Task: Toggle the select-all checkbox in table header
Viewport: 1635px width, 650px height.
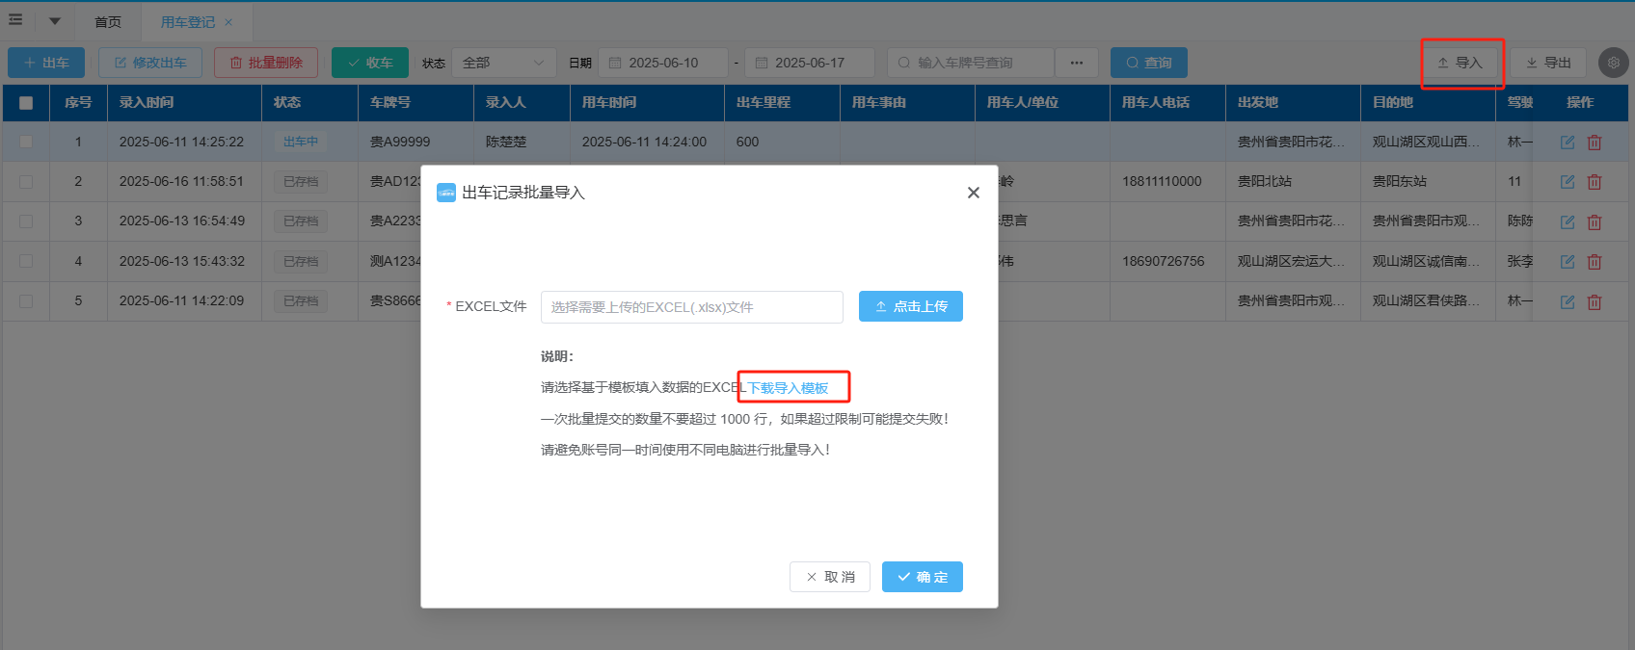Action: (x=26, y=103)
